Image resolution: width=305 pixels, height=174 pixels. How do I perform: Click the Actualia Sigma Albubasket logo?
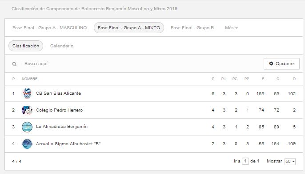27,144
